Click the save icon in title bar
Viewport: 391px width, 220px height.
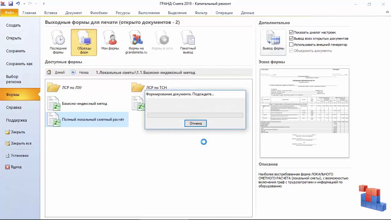[x=11, y=4]
